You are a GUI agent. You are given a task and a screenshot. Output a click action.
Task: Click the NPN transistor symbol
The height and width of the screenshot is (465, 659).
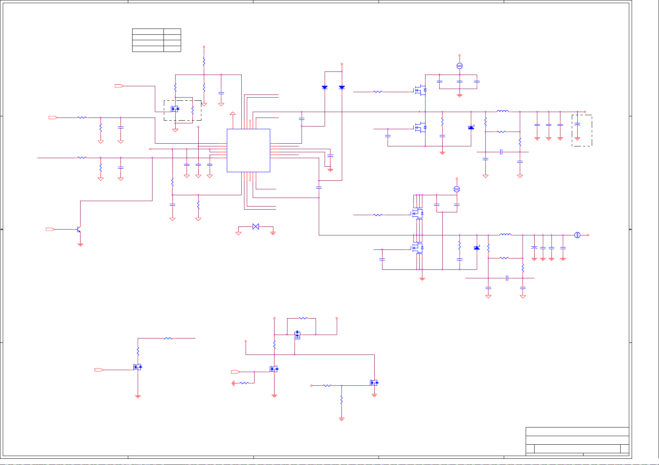[79, 230]
